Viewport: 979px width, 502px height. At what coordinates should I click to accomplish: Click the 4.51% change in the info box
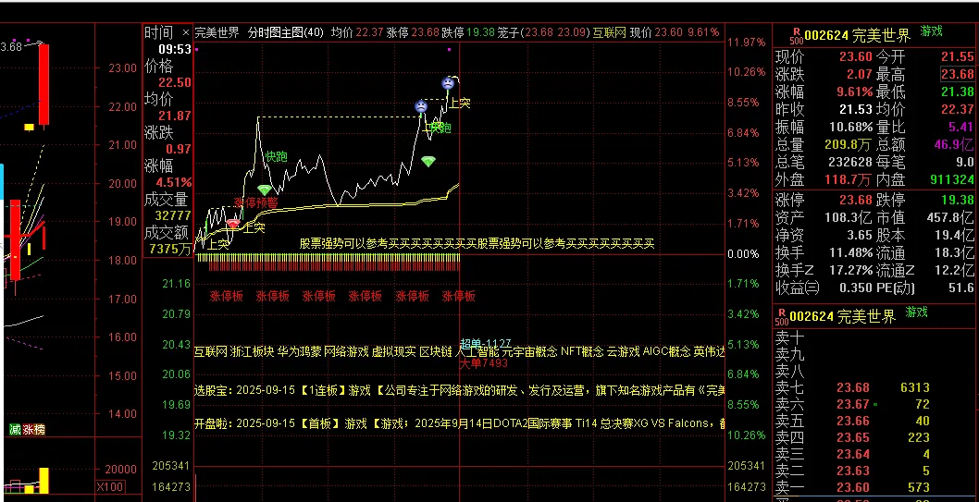pyautogui.click(x=175, y=183)
